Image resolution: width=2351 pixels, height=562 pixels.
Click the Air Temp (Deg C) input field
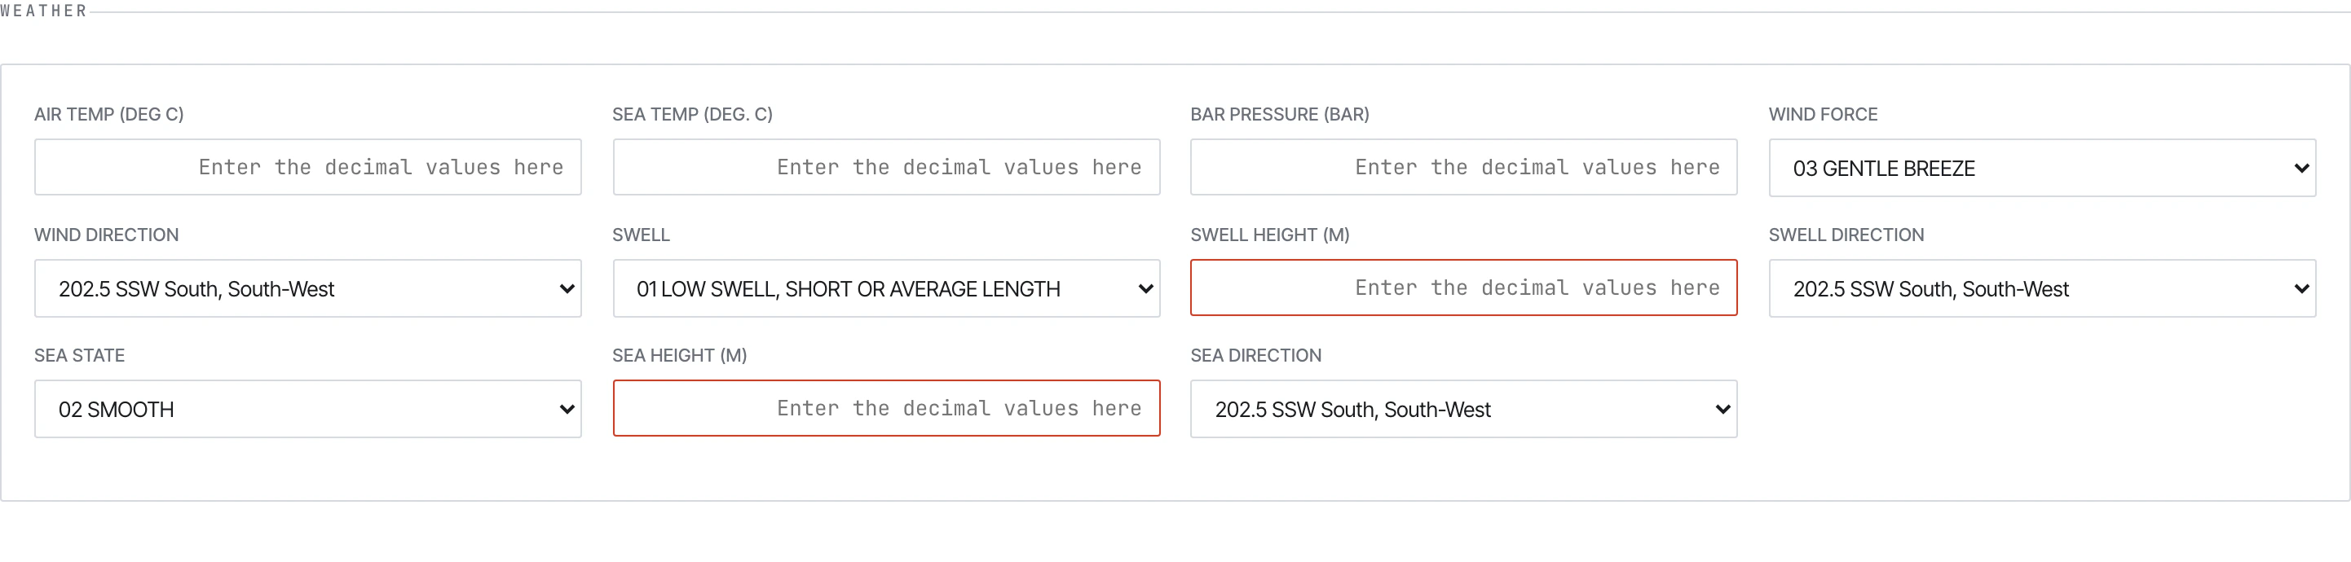307,167
